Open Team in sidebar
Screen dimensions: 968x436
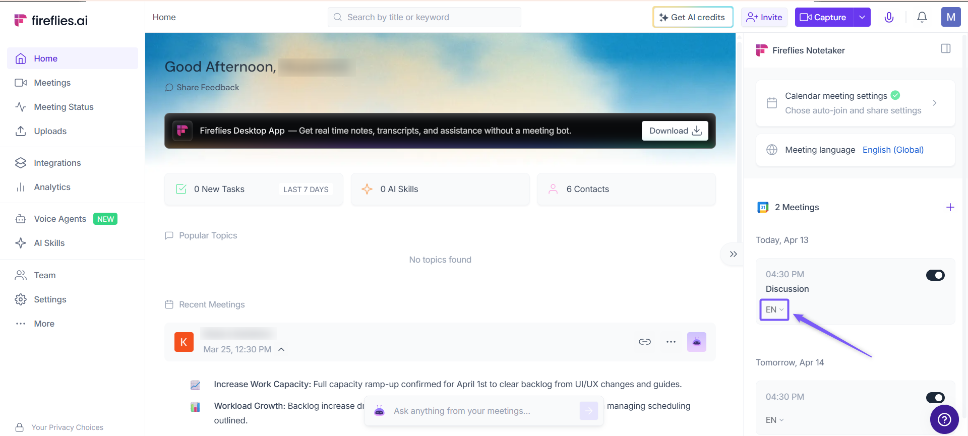(x=73, y=275)
